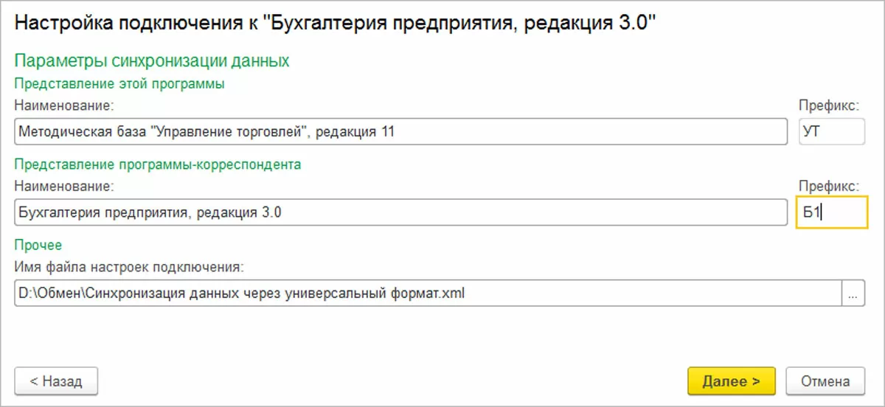The image size is (885, 407).
Task: Focus this program's "Наименование" name field
Action: 400,132
